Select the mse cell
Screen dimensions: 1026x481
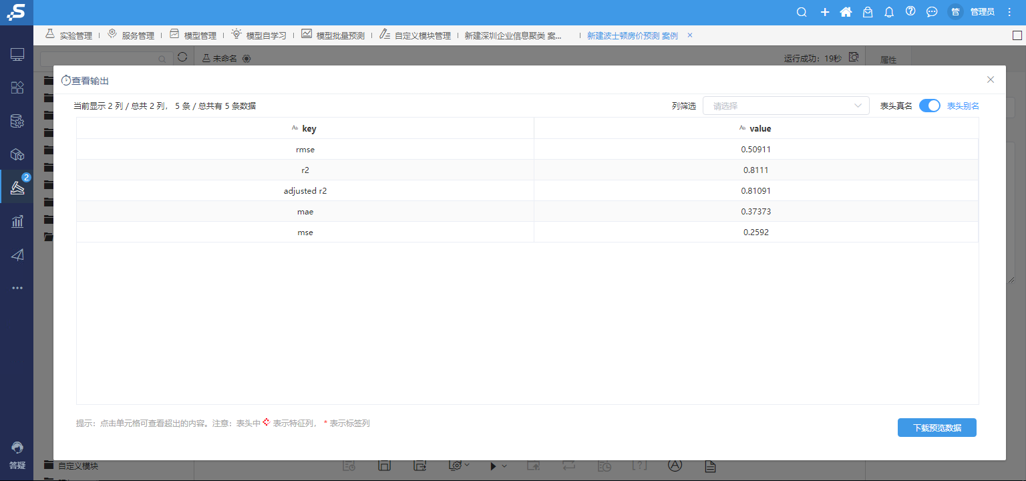305,232
